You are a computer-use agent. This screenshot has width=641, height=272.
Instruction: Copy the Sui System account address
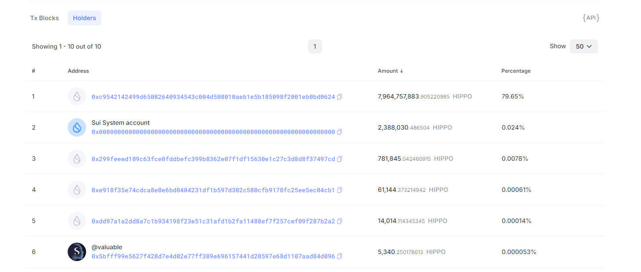coord(340,132)
